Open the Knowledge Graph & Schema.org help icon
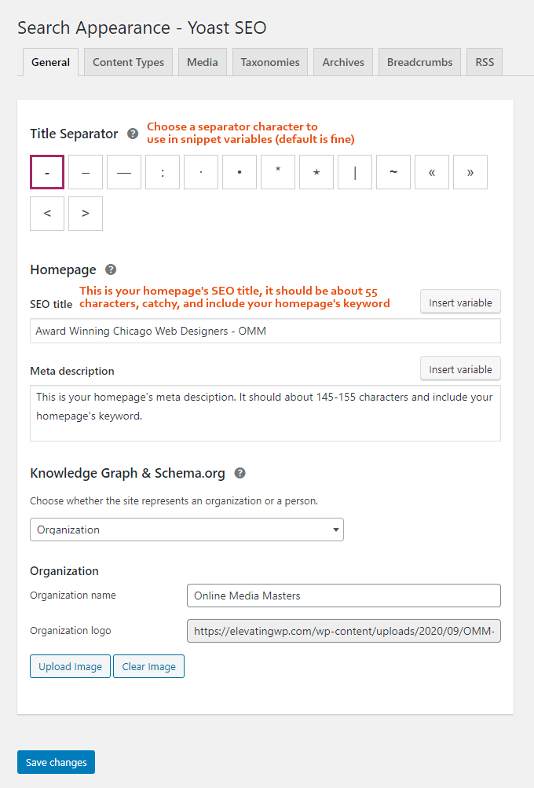The image size is (534, 788). (240, 473)
